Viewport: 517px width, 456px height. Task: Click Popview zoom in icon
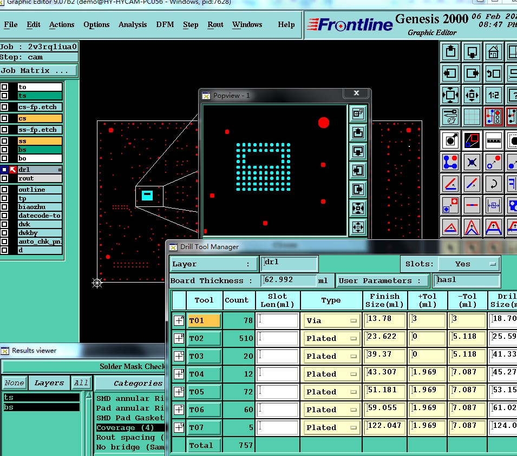coord(358,208)
